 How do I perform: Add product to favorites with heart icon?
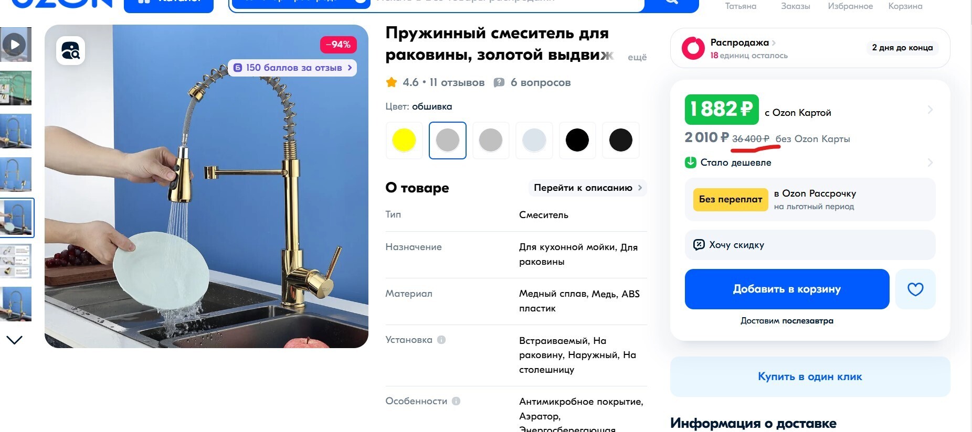pos(915,289)
